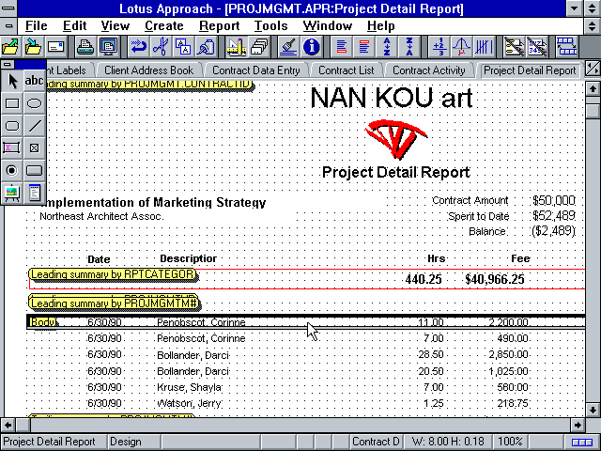
Task: Select the Project Detail Report tab
Action: pyautogui.click(x=530, y=70)
